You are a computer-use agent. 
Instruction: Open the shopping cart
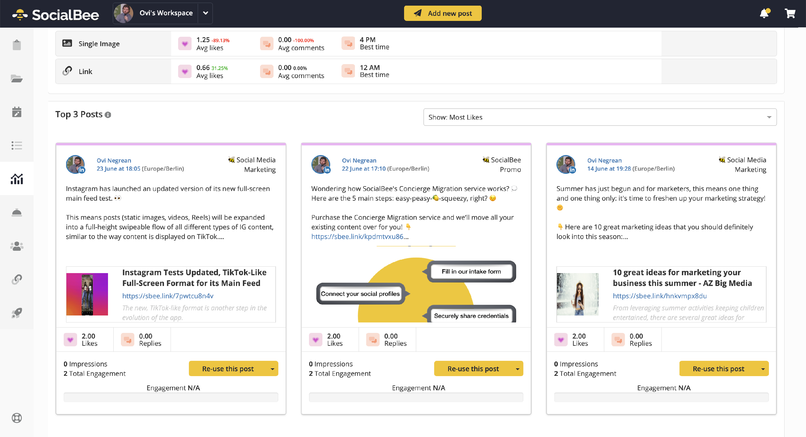790,13
